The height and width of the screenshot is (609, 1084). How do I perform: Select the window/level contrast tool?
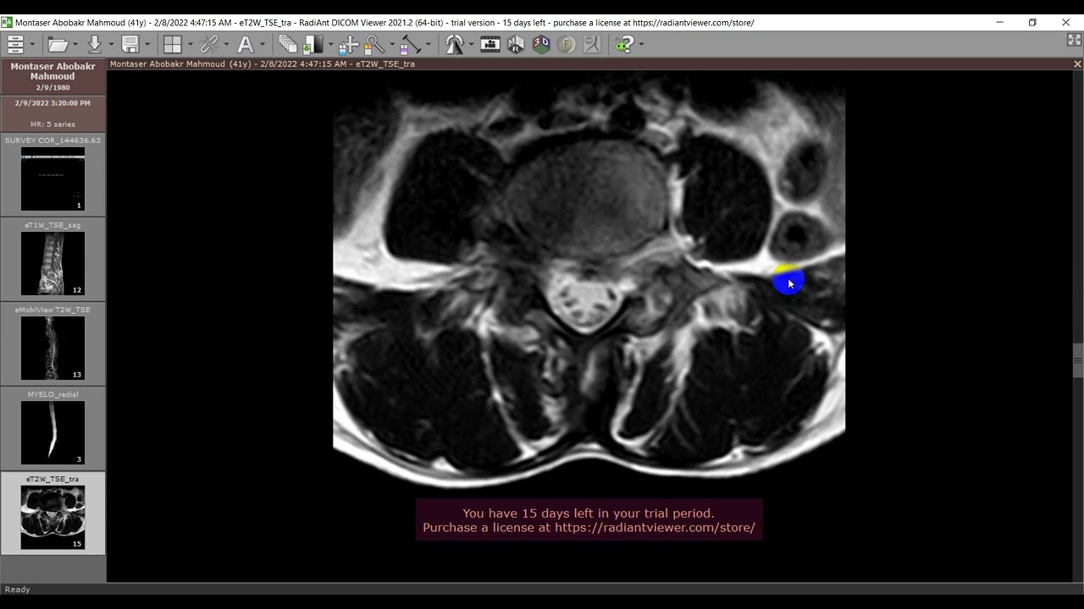(x=314, y=44)
